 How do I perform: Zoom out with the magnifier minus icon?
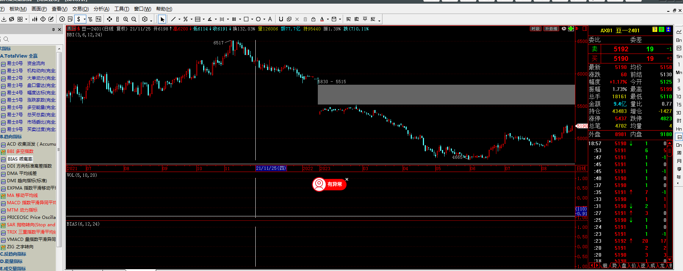(x=134, y=19)
